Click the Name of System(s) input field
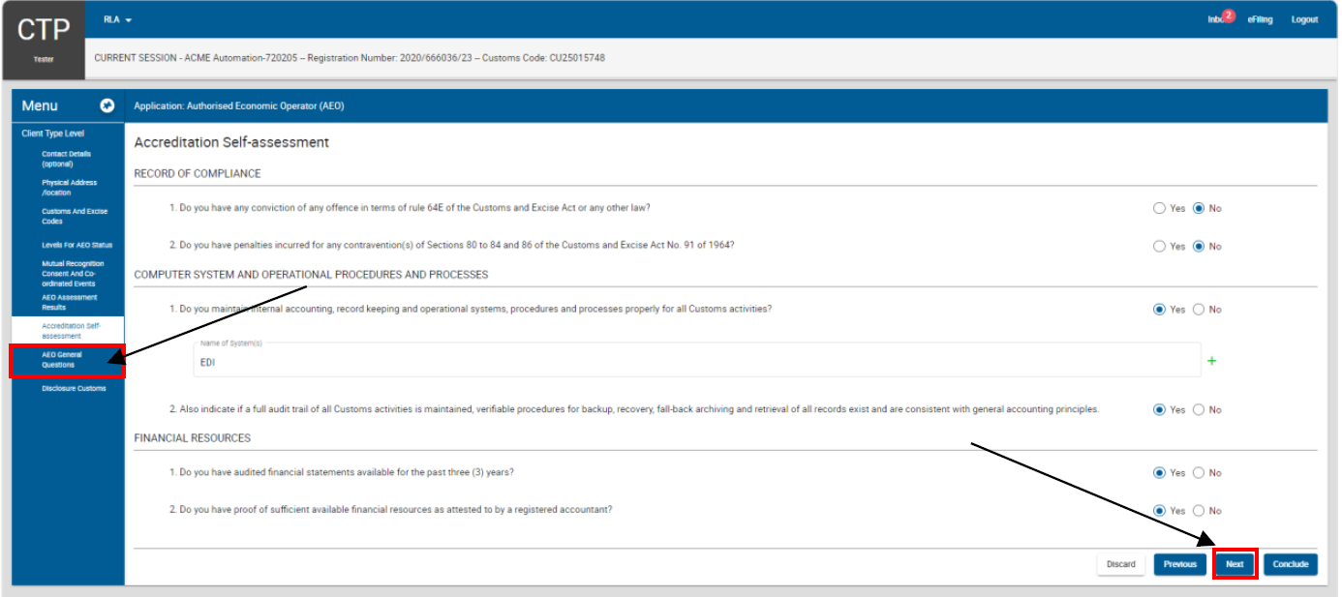Screen dimensions: 1342x597 point(696,360)
